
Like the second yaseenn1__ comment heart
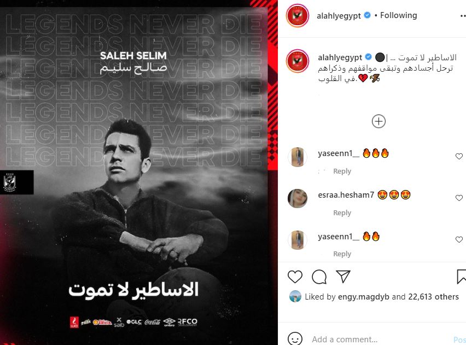(459, 240)
